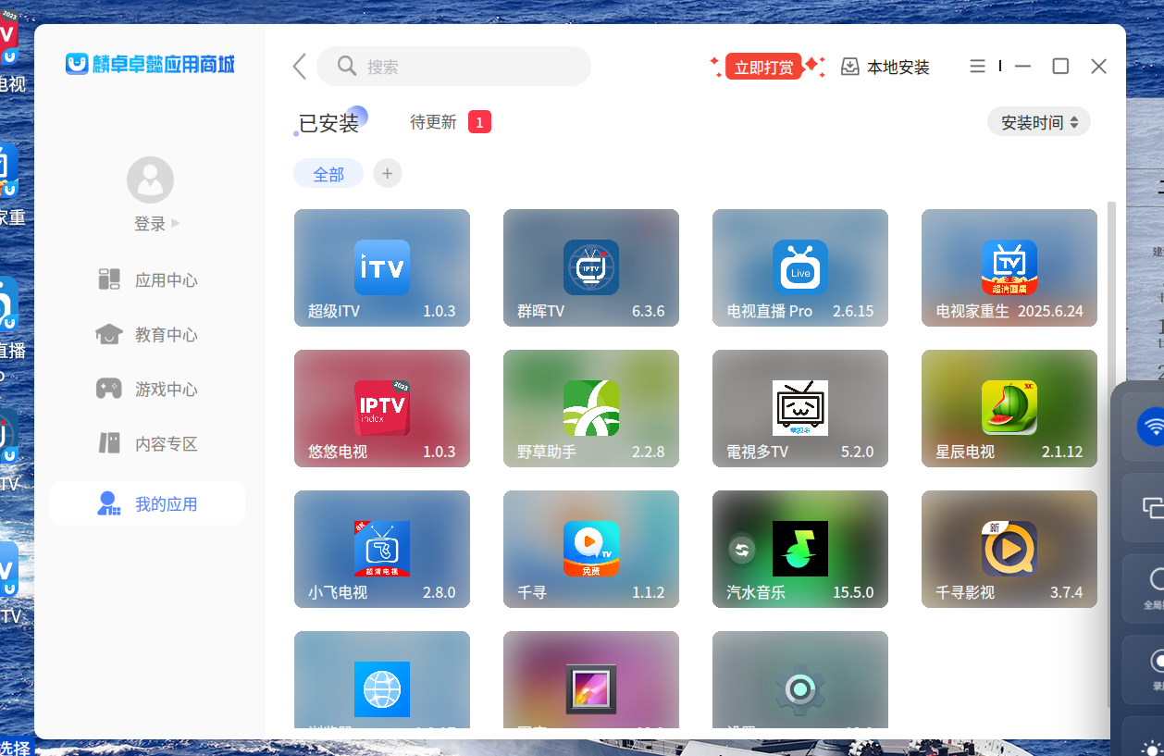This screenshot has height=756, width=1164.
Task: Open the 悠悠电视 IPTV icon
Action: (382, 408)
